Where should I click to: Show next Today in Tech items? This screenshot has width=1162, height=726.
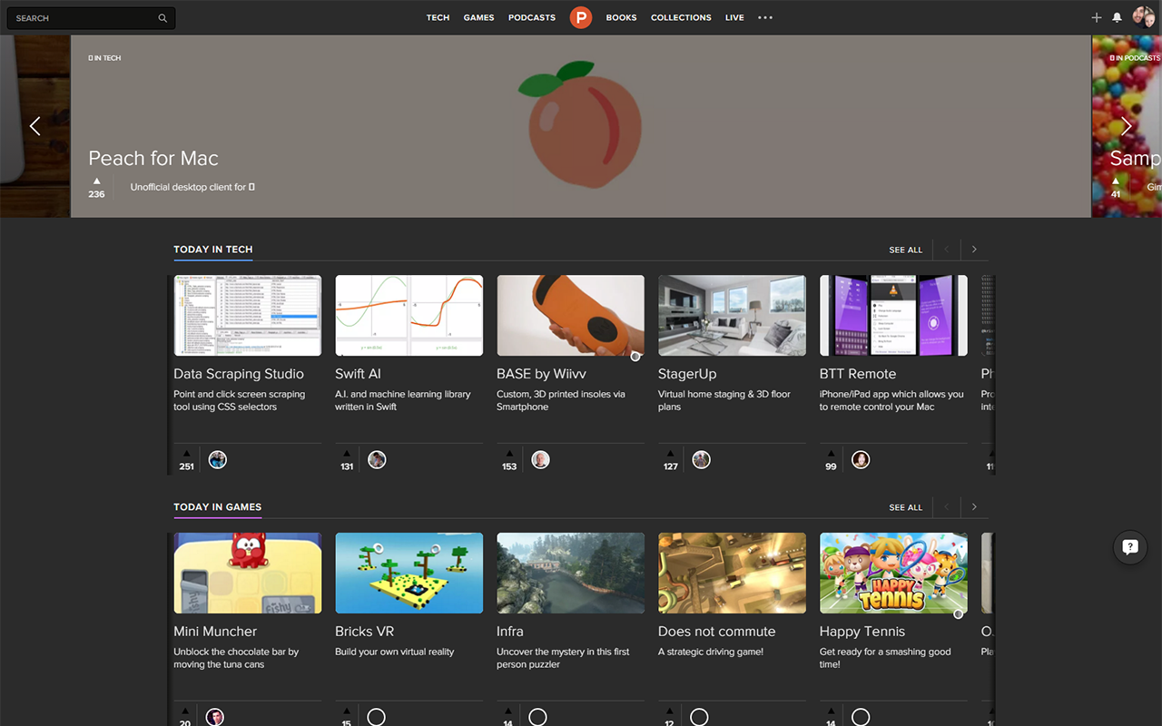click(974, 250)
